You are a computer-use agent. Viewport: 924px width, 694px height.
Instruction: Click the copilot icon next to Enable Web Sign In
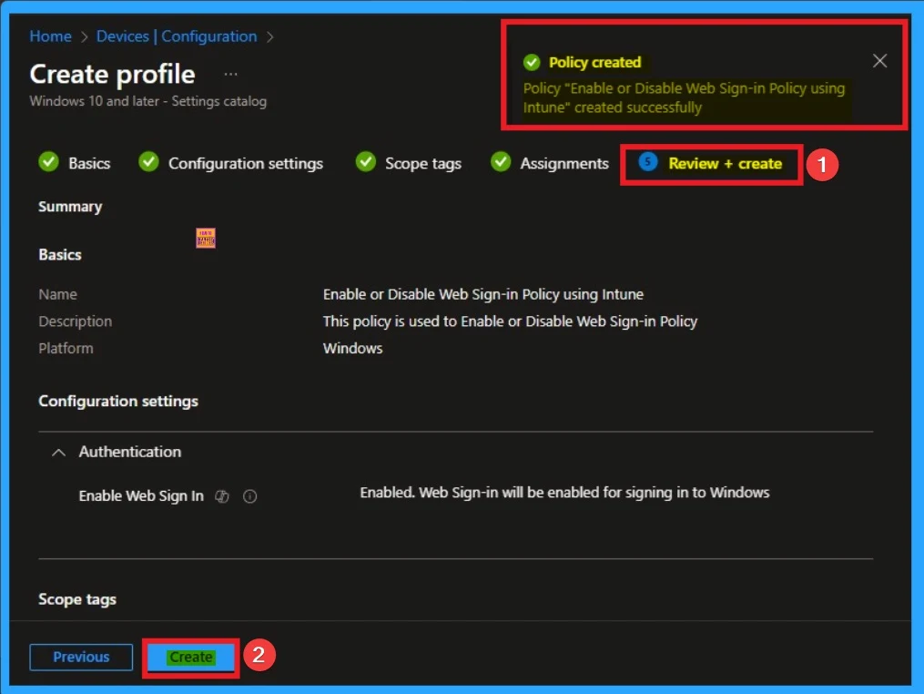pyautogui.click(x=221, y=496)
